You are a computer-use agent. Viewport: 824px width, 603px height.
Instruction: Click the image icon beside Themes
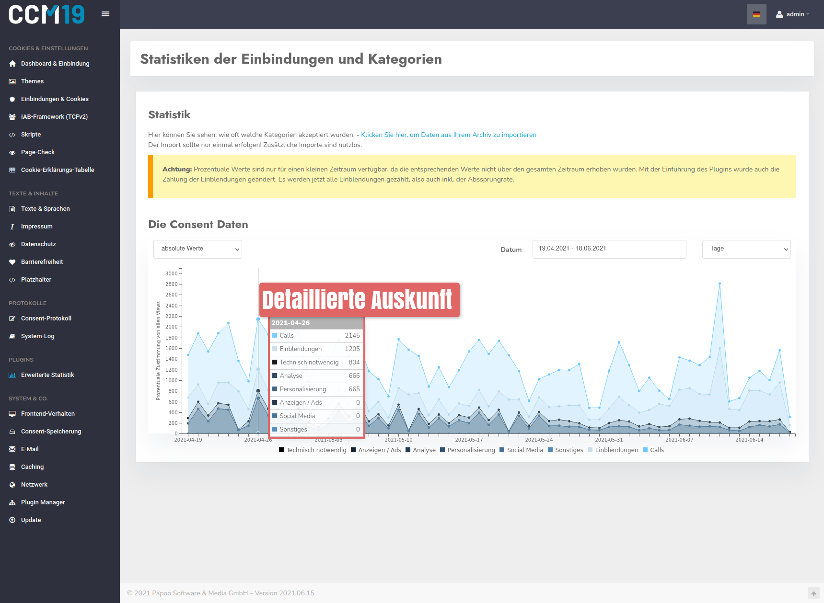[12, 81]
